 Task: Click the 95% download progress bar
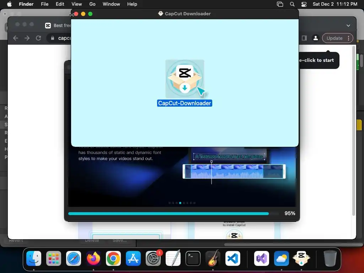pos(173,214)
